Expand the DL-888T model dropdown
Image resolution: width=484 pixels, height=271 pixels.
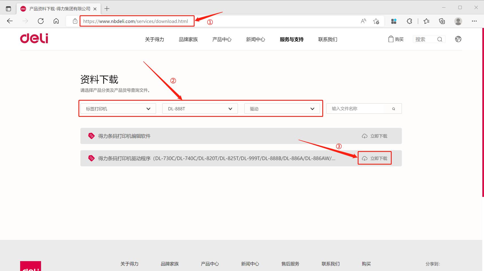(x=199, y=108)
